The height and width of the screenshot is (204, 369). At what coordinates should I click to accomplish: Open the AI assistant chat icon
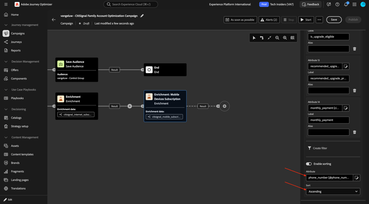329,4
